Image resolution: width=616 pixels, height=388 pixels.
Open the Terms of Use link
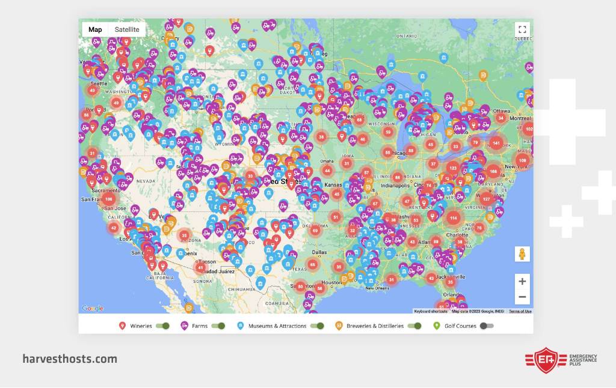pos(520,311)
